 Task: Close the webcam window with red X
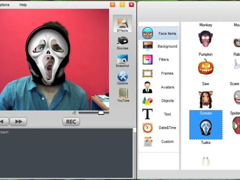coord(131,4)
